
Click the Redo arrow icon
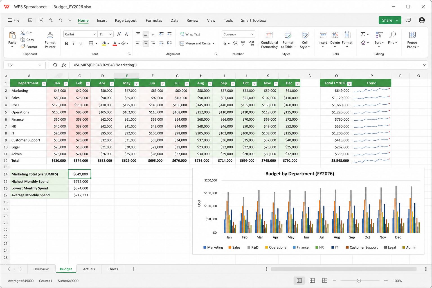coord(60,20)
